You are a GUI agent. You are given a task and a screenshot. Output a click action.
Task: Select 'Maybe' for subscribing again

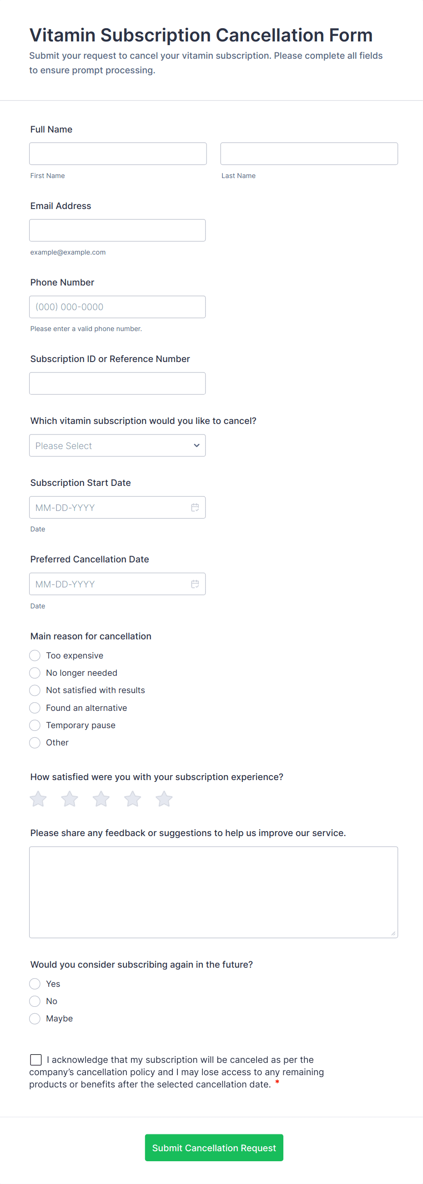coord(35,1019)
